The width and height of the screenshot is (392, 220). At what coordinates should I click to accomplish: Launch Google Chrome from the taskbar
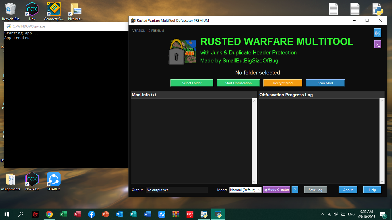tap(49, 214)
